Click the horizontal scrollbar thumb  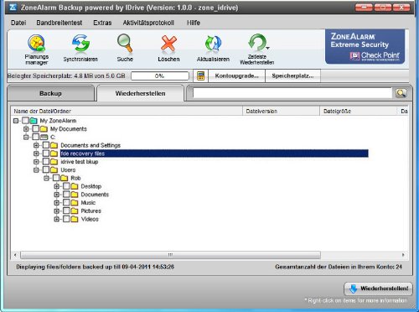point(170,255)
